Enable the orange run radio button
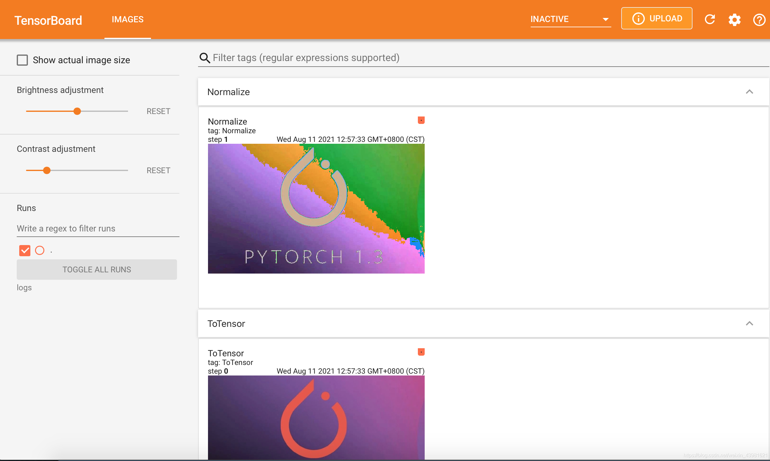Image resolution: width=770 pixels, height=461 pixels. click(39, 250)
